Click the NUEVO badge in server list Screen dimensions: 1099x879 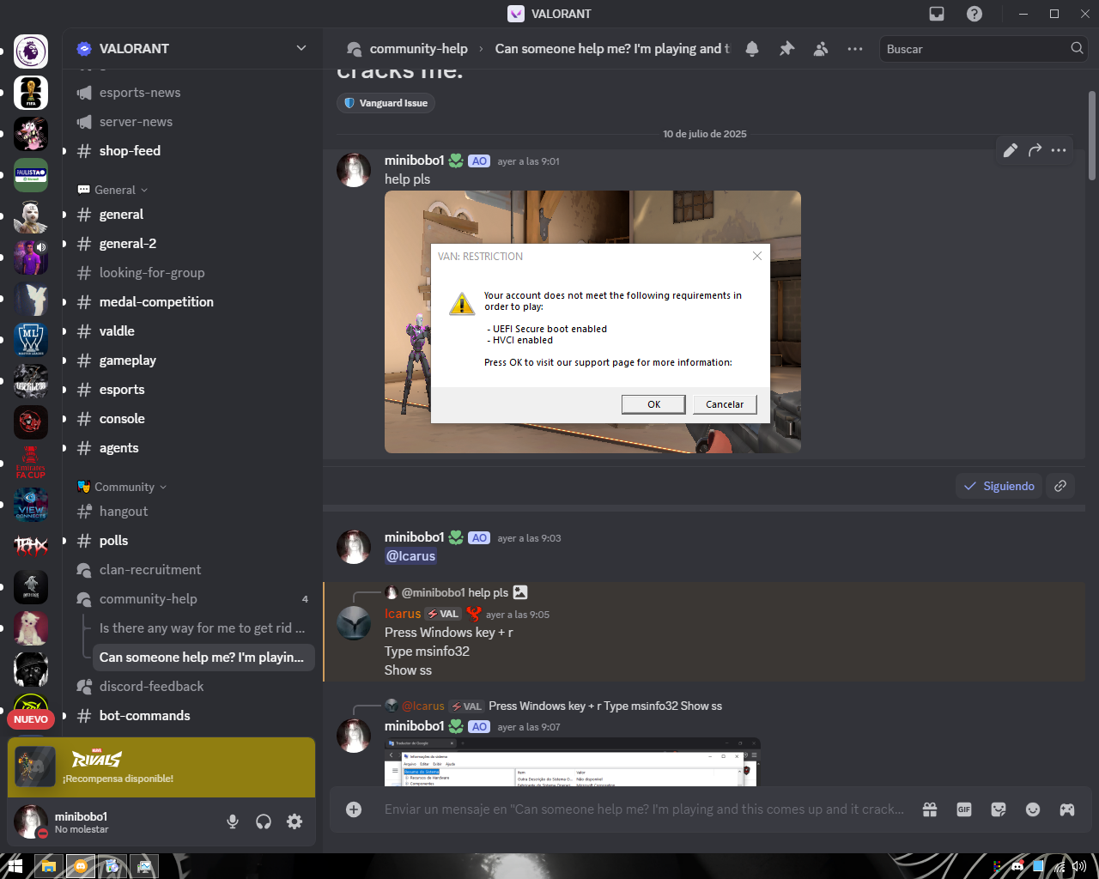coord(31,719)
